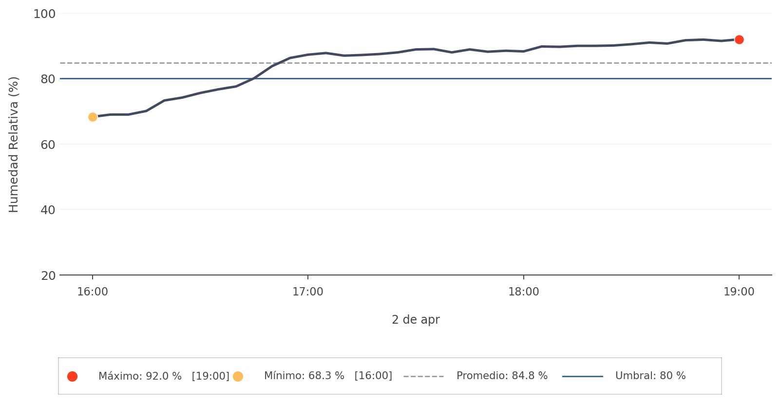Click the orange minimum marker on the chart

[93, 117]
